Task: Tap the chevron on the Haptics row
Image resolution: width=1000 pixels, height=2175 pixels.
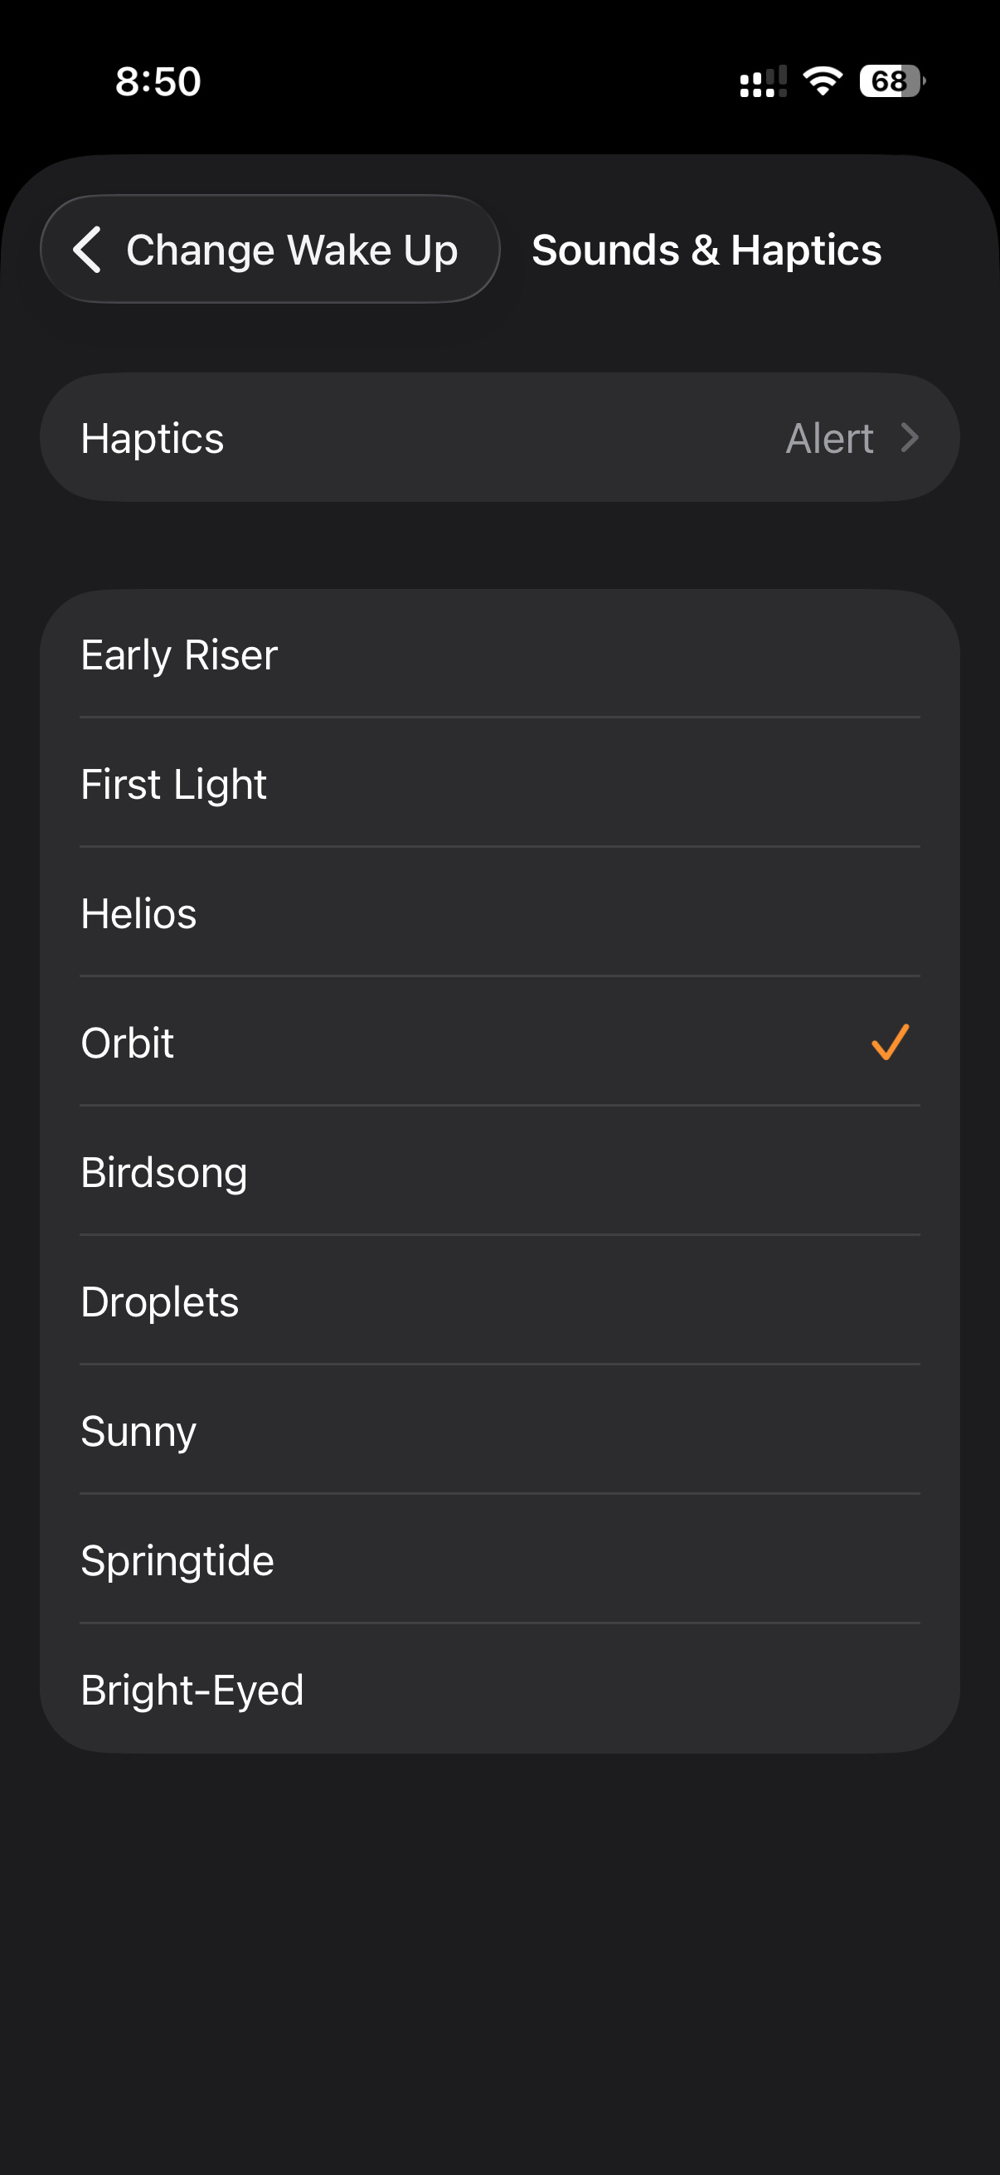Action: pos(910,437)
